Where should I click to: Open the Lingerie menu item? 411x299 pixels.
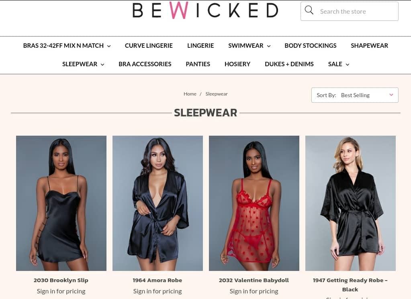pyautogui.click(x=200, y=46)
